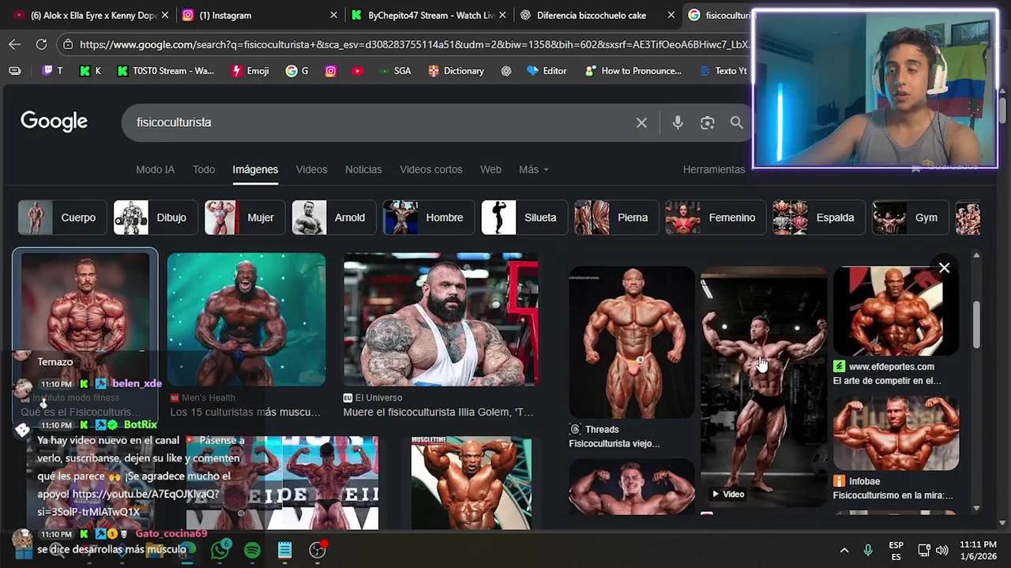Screen dimensions: 1011x568
Task: Filter images by the Hombre chip
Action: tap(428, 218)
